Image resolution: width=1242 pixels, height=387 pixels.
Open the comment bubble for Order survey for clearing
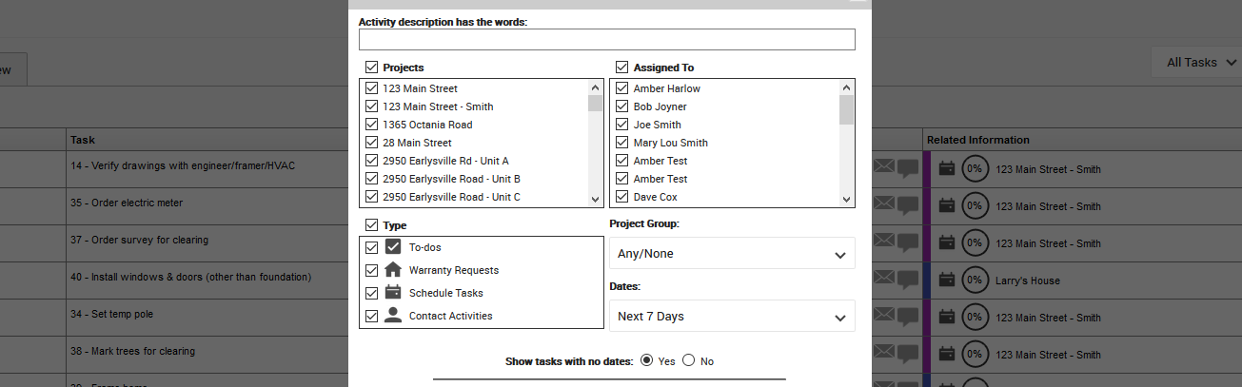(x=908, y=242)
